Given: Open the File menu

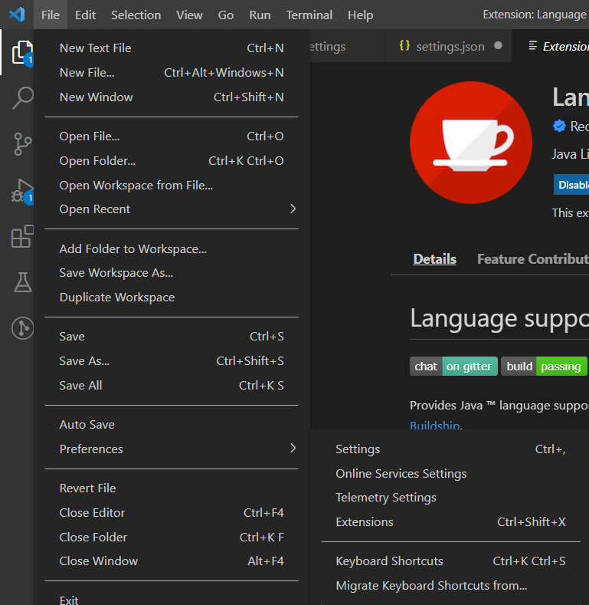Looking at the screenshot, I should (x=51, y=15).
